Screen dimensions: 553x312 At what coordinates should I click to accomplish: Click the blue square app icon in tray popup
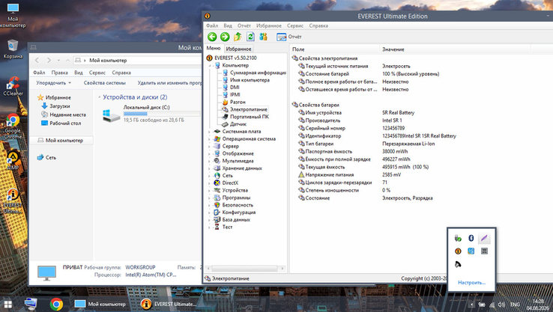pos(471,251)
